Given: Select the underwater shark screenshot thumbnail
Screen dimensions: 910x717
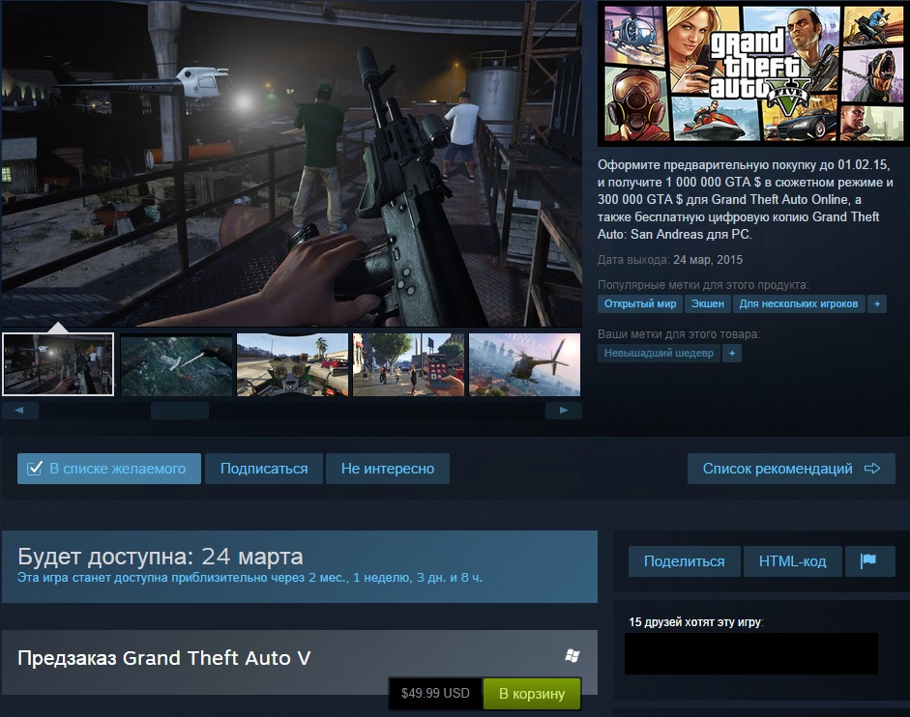Looking at the screenshot, I should click(176, 364).
